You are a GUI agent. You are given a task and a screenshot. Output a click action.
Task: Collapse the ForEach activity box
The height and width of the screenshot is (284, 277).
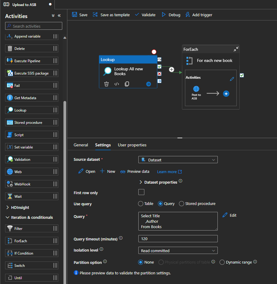[236, 49]
